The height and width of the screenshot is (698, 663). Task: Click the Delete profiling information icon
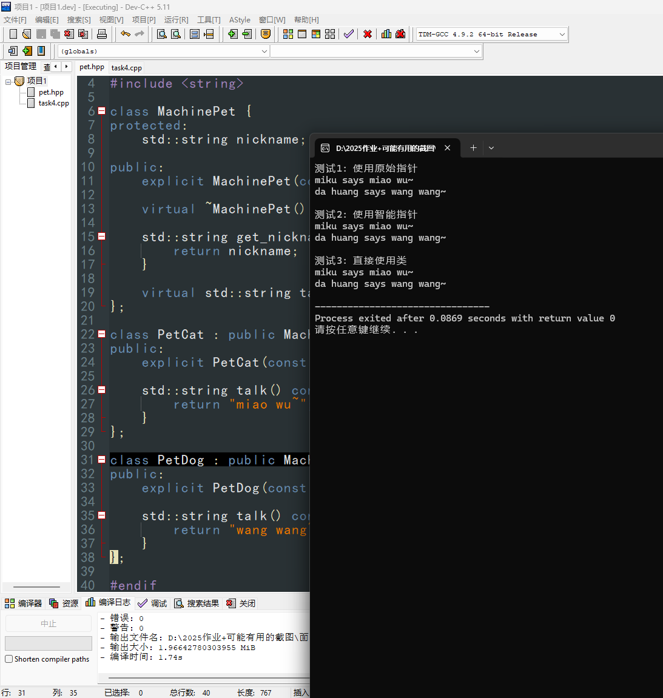pos(400,34)
